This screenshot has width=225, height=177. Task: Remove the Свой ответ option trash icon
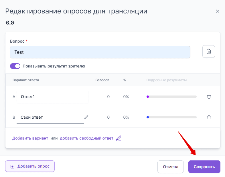coord(209,117)
